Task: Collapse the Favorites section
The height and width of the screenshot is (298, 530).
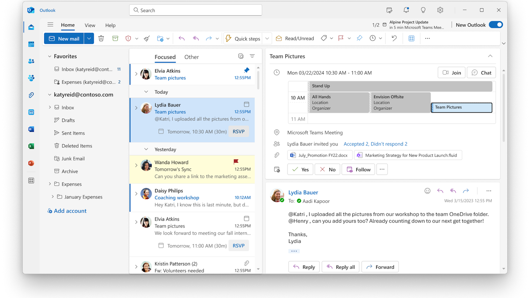Action: pos(49,56)
